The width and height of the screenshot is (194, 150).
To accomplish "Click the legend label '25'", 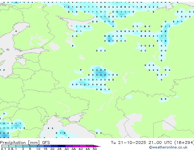I will point(59,149).
